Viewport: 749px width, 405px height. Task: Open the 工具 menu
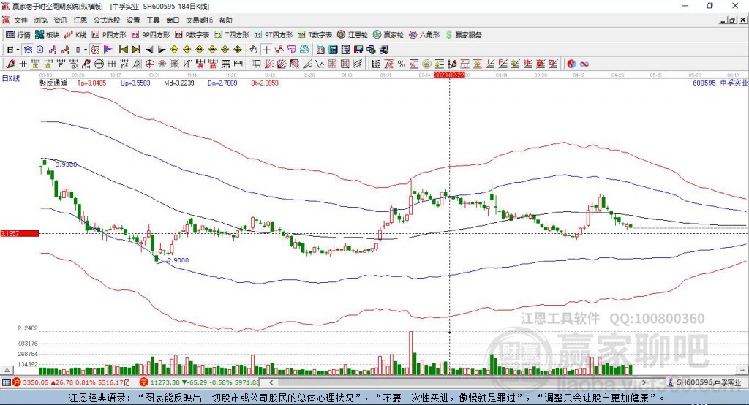coord(153,20)
